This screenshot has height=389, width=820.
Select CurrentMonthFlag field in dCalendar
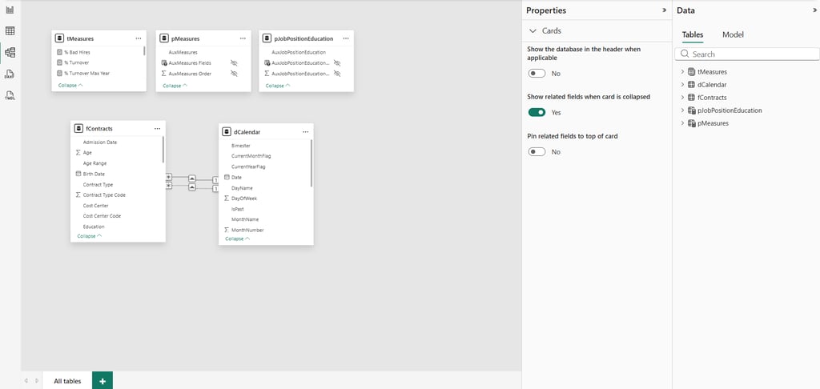tap(251, 156)
